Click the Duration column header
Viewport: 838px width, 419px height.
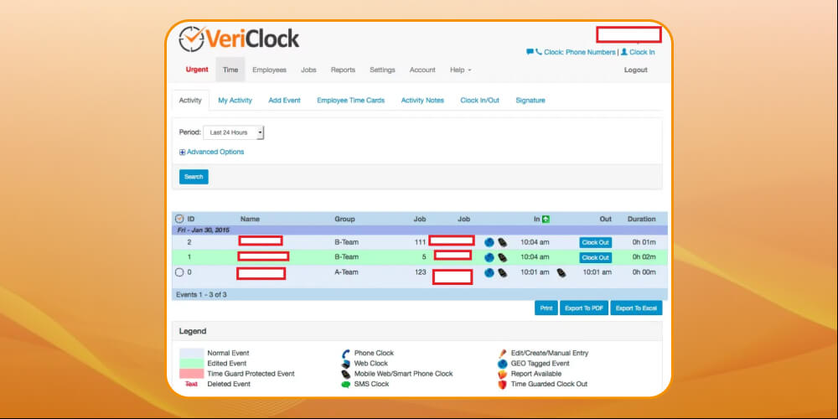click(x=641, y=219)
